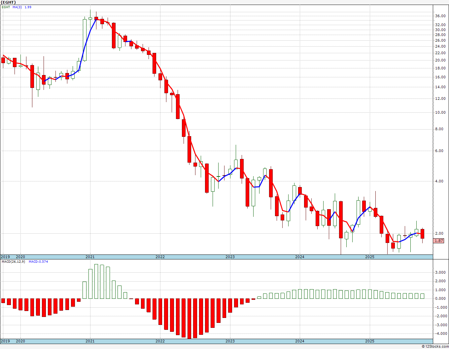Click the 1.99 moving average value

[28, 7]
